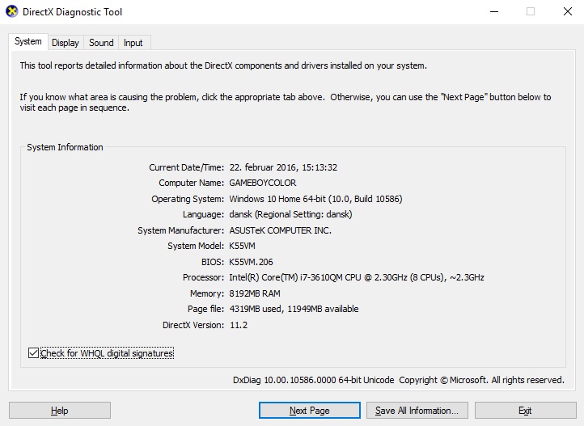
Task: Click the DirectX Version 11.2 value
Action: [238, 325]
